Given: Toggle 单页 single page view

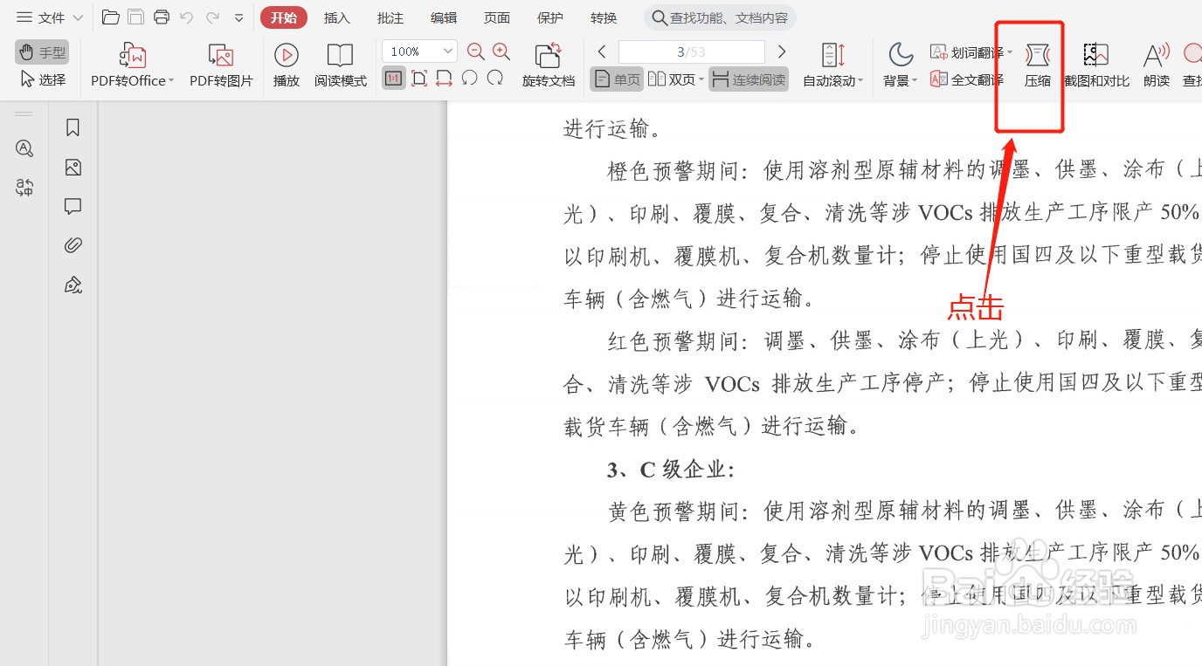Looking at the screenshot, I should pos(616,79).
